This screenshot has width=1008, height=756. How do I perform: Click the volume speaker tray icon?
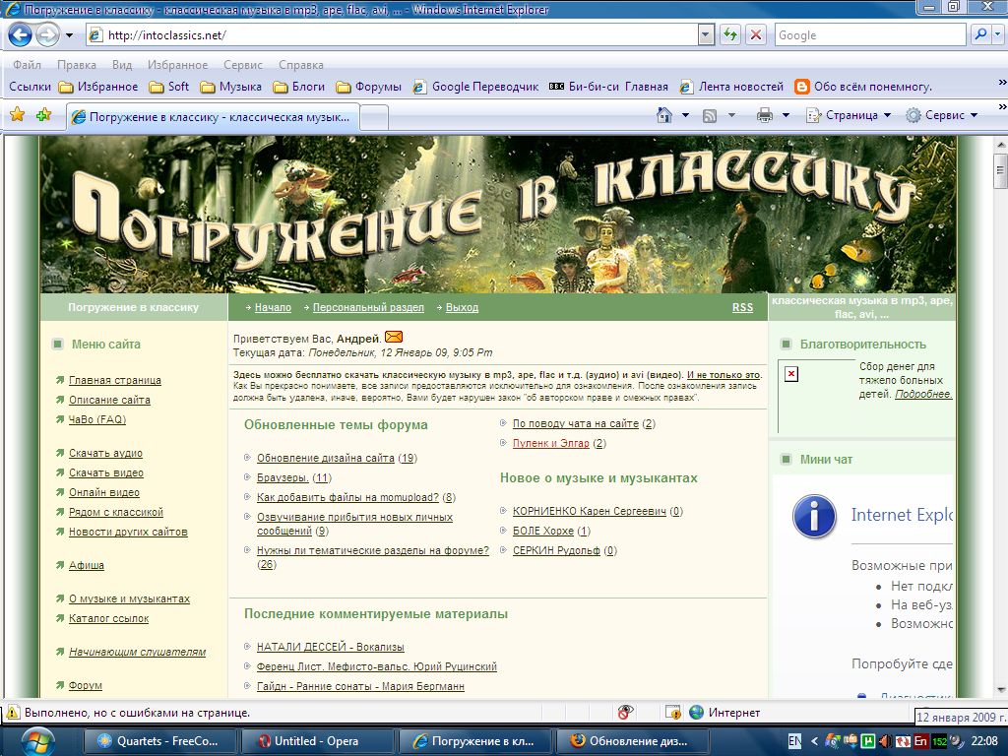click(x=885, y=741)
